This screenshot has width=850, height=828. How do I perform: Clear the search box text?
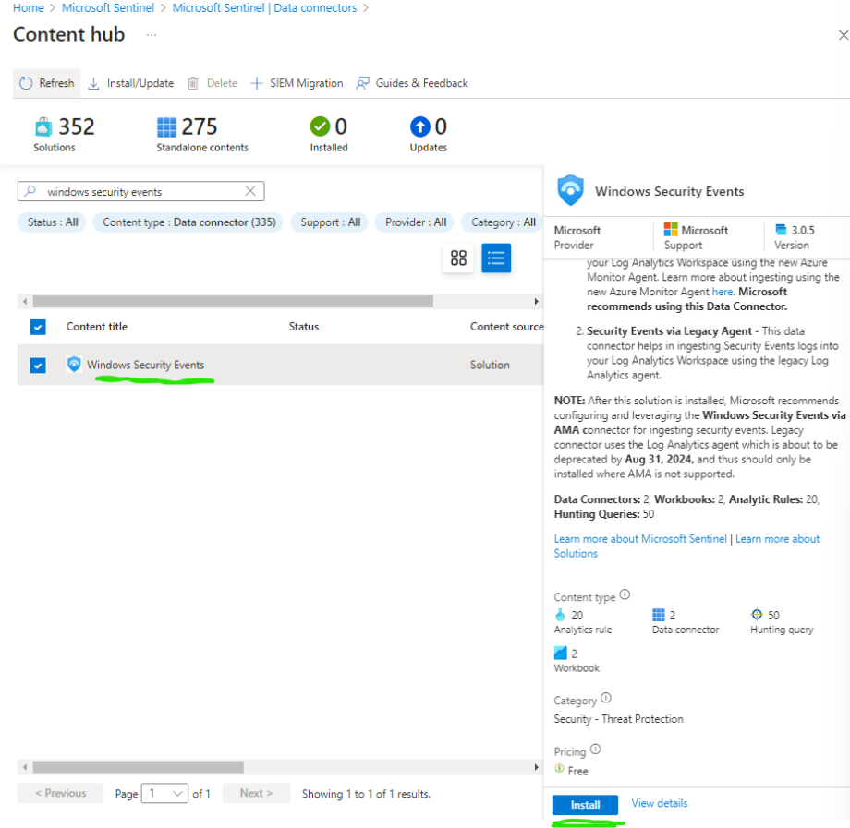(249, 191)
